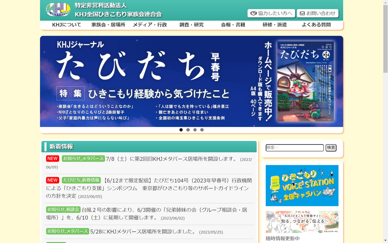Select the fourth carousel dot
Viewport: 388px width, 243px height.
pos(202,130)
